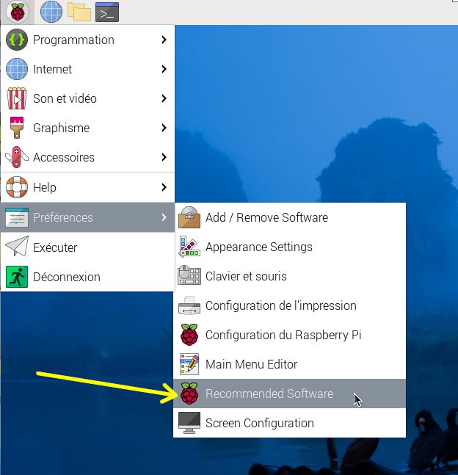Expand the Help submenu arrow
458x475 pixels.
click(164, 187)
